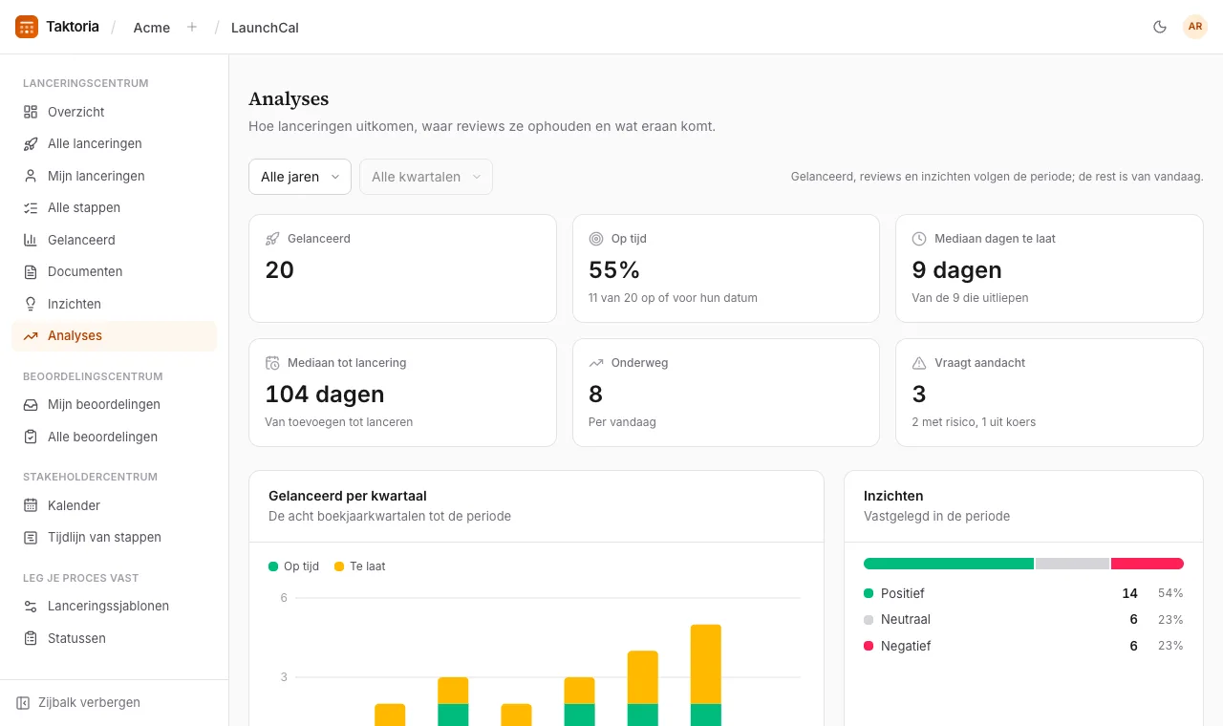This screenshot has height=726, width=1223.
Task: Navigate to Mijn beoordelingen
Action: 115,404
